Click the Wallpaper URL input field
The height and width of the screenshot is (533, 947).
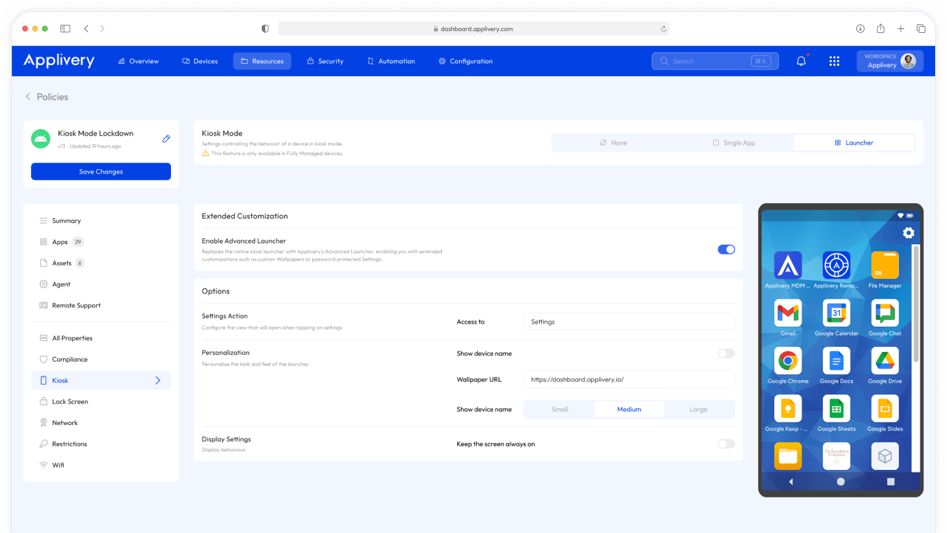pyautogui.click(x=629, y=380)
